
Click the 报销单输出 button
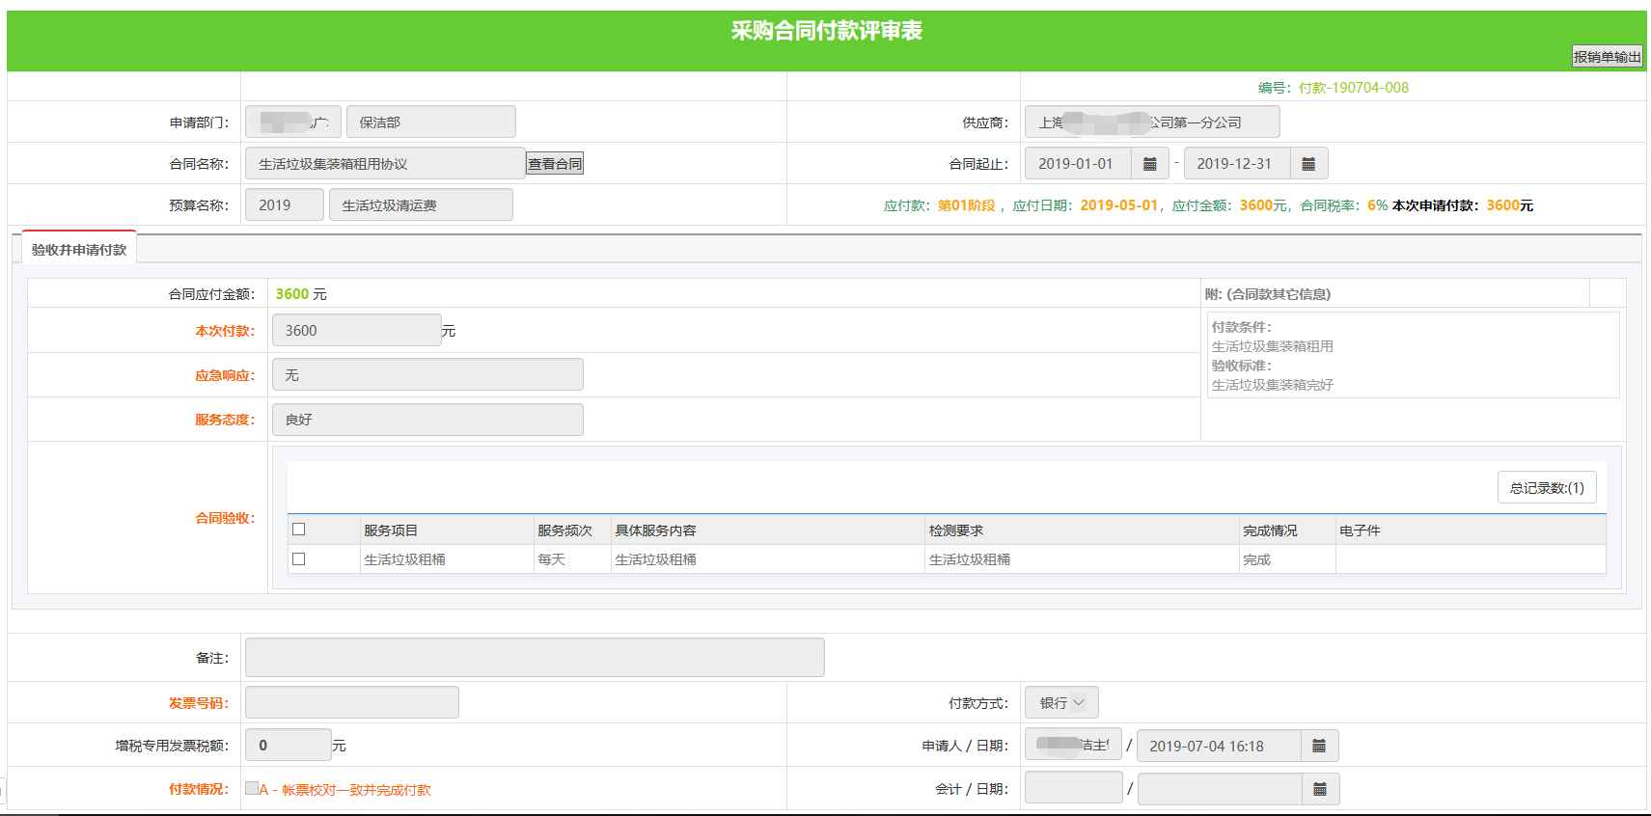tap(1607, 57)
